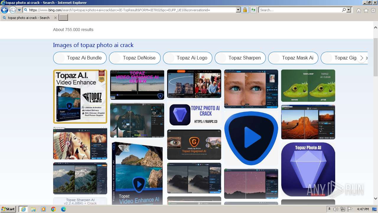378x213 pixels.
Task: Open the starry night sky comparison thumbnail
Action: [x=251, y=183]
